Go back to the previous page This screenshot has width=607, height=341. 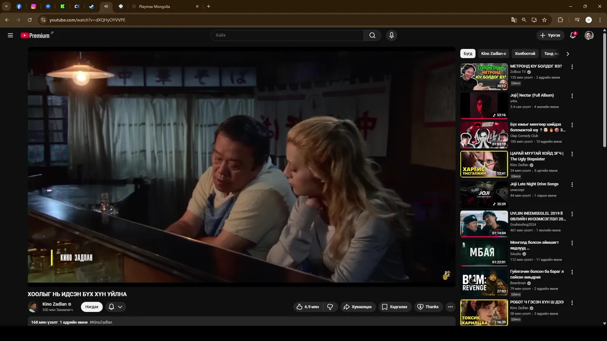tap(7, 20)
